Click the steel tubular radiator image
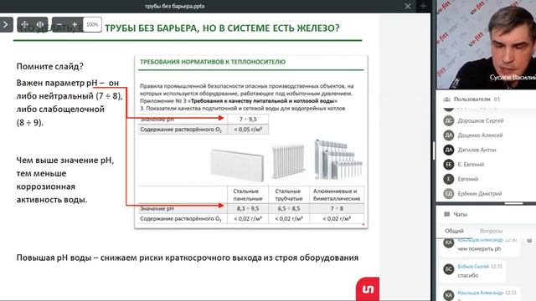Image resolution: width=536 pixels, height=301 pixels. tap(288, 161)
